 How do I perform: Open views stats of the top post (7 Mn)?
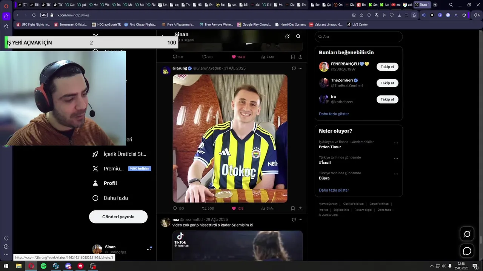click(268, 57)
